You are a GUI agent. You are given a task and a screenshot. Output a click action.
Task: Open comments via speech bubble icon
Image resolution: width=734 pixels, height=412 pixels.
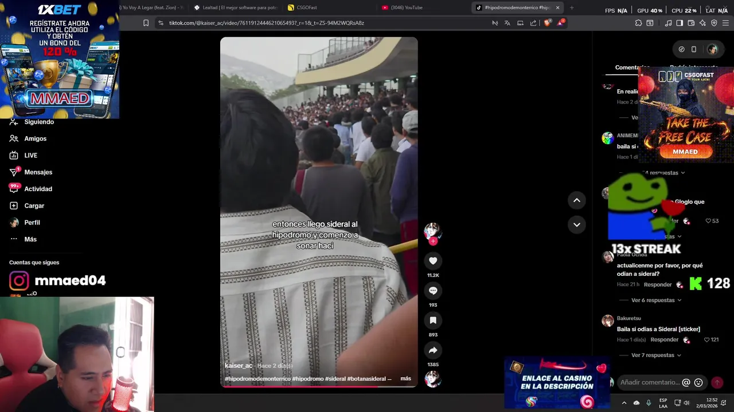433,291
